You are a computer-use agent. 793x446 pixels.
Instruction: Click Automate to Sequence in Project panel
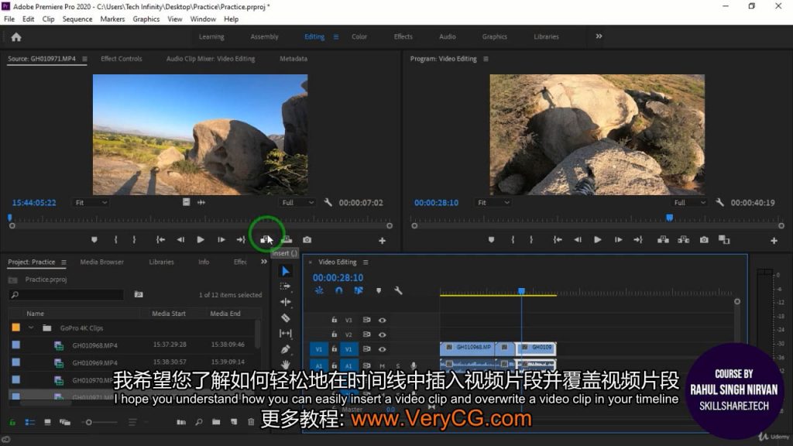181,422
